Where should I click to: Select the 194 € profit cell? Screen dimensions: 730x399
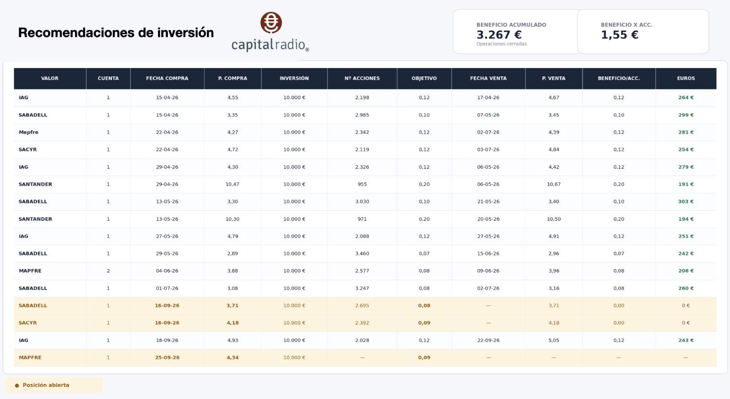pyautogui.click(x=686, y=219)
